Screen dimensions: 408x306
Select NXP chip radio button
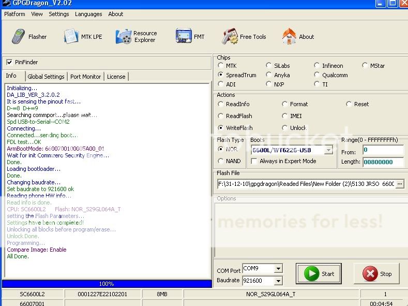(x=268, y=84)
